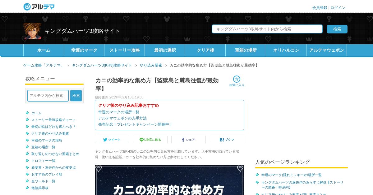This screenshot has width=373, height=195.
Task: Open アルテマウェポンの入手方法 link
Action: click(x=122, y=118)
